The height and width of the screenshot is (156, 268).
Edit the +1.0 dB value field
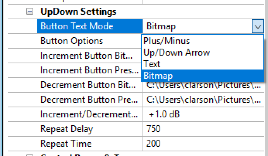pyautogui.click(x=204, y=114)
